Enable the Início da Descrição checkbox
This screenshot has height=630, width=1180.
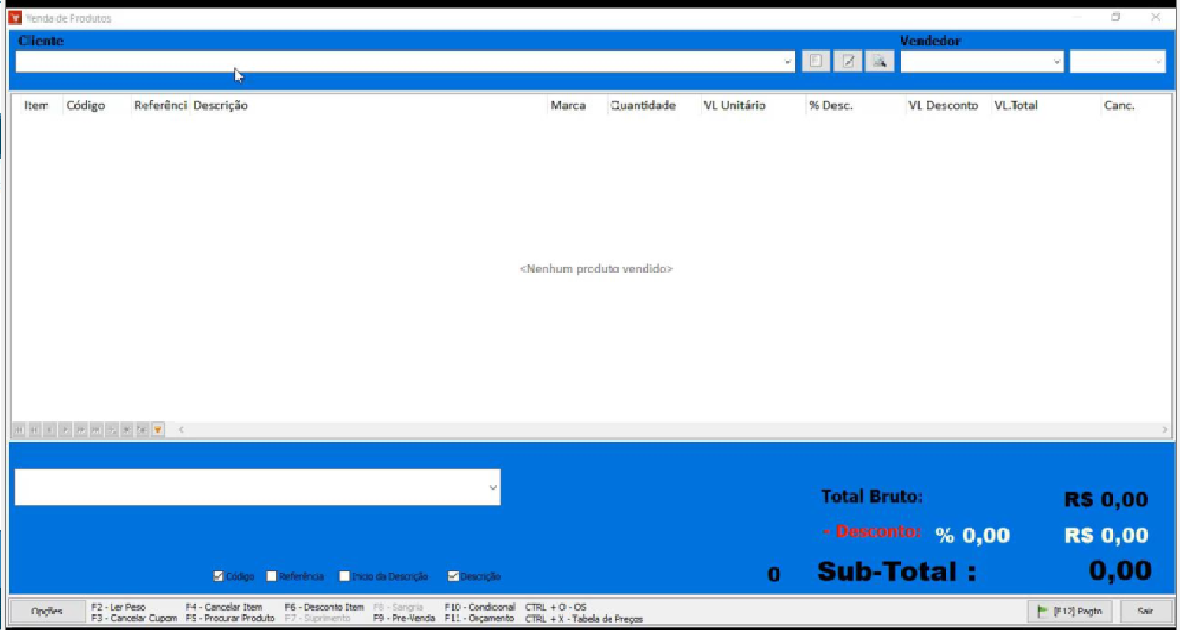(344, 576)
